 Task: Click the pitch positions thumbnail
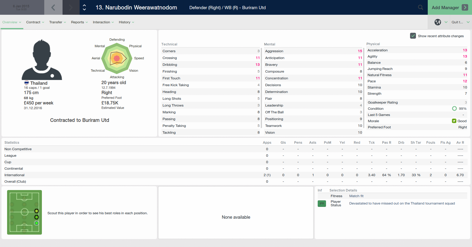(24, 212)
